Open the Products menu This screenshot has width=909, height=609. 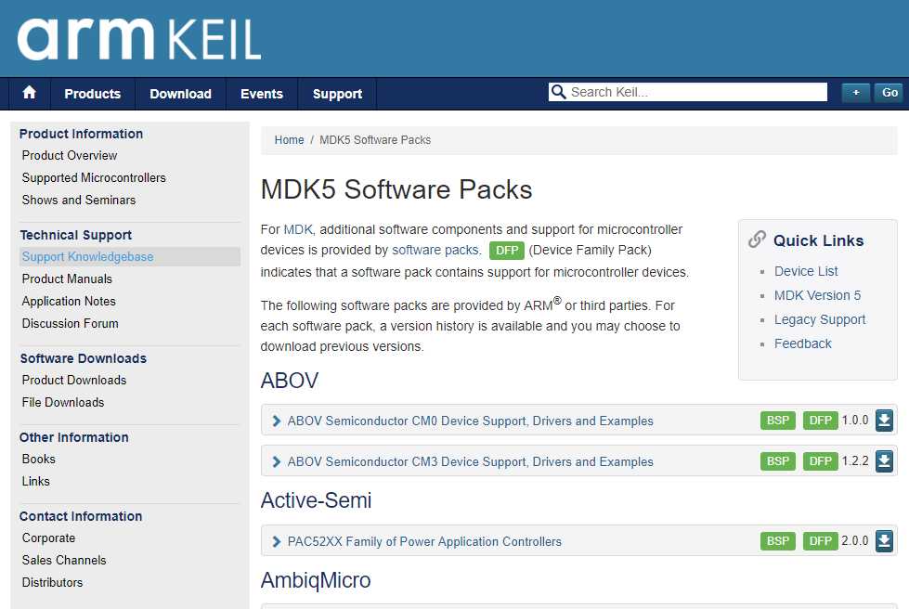tap(93, 94)
